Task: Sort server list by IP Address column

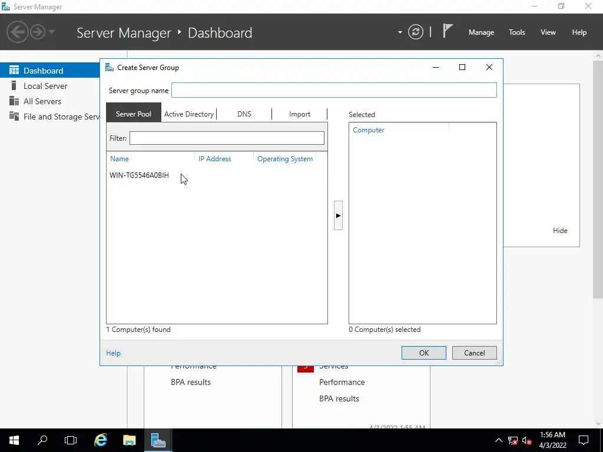Action: click(214, 159)
